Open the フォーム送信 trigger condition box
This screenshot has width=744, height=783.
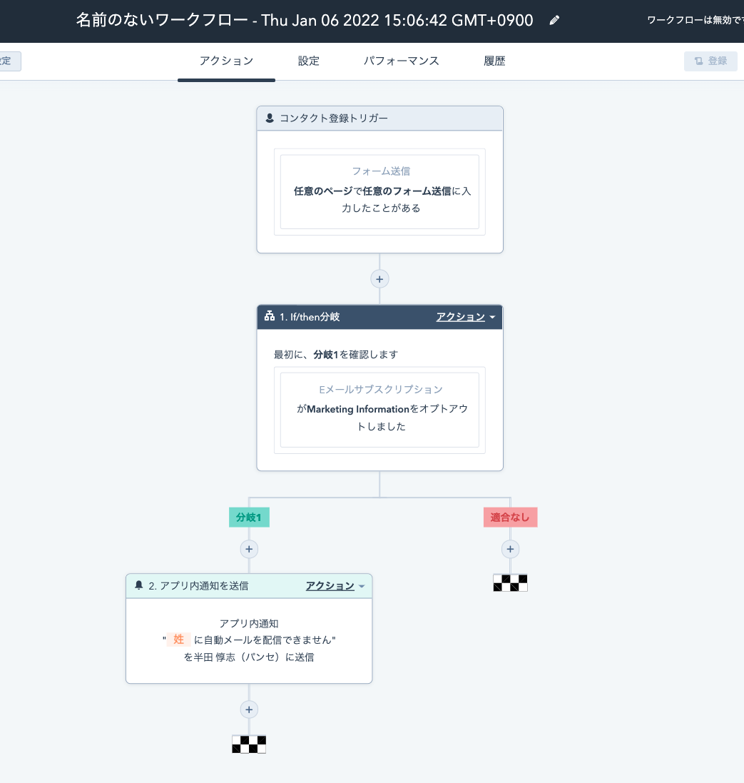[379, 191]
